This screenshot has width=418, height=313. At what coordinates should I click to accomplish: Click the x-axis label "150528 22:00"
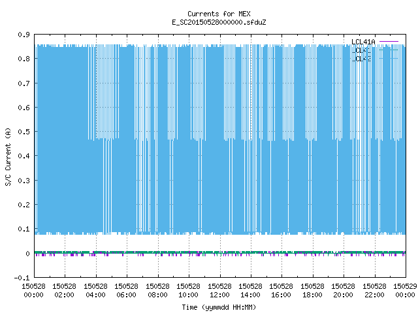374,291
